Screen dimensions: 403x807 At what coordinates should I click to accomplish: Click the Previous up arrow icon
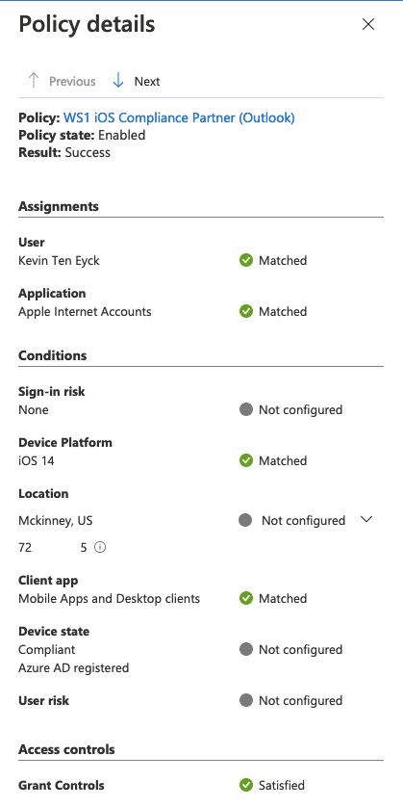click(x=34, y=80)
